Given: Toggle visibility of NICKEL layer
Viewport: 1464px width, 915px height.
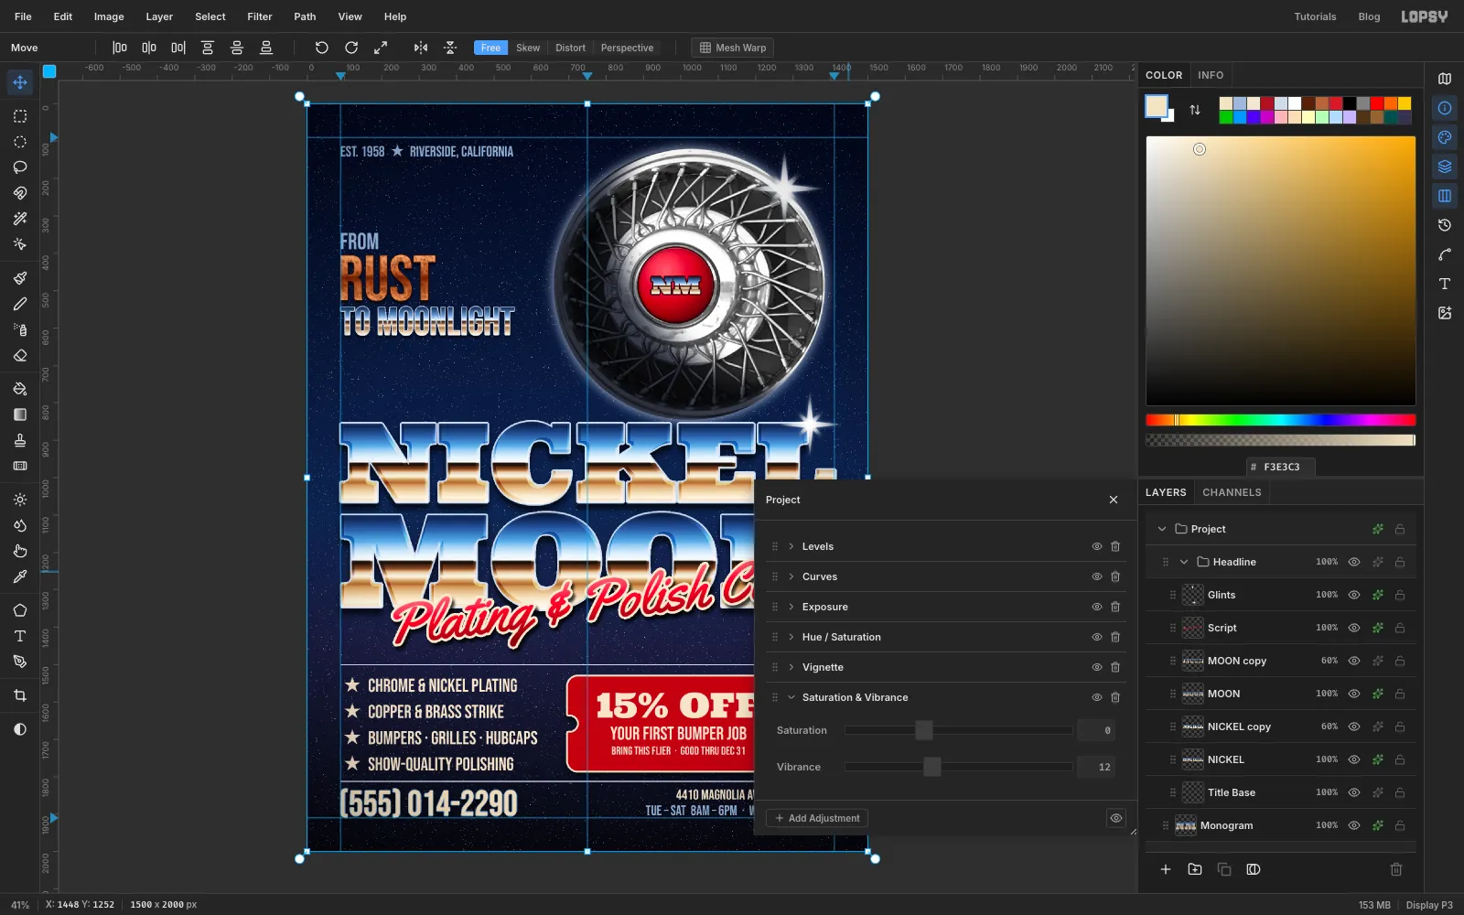Looking at the screenshot, I should click(x=1354, y=759).
